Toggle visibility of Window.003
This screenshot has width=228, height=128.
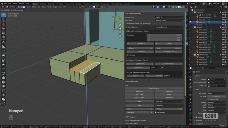pos(223,30)
